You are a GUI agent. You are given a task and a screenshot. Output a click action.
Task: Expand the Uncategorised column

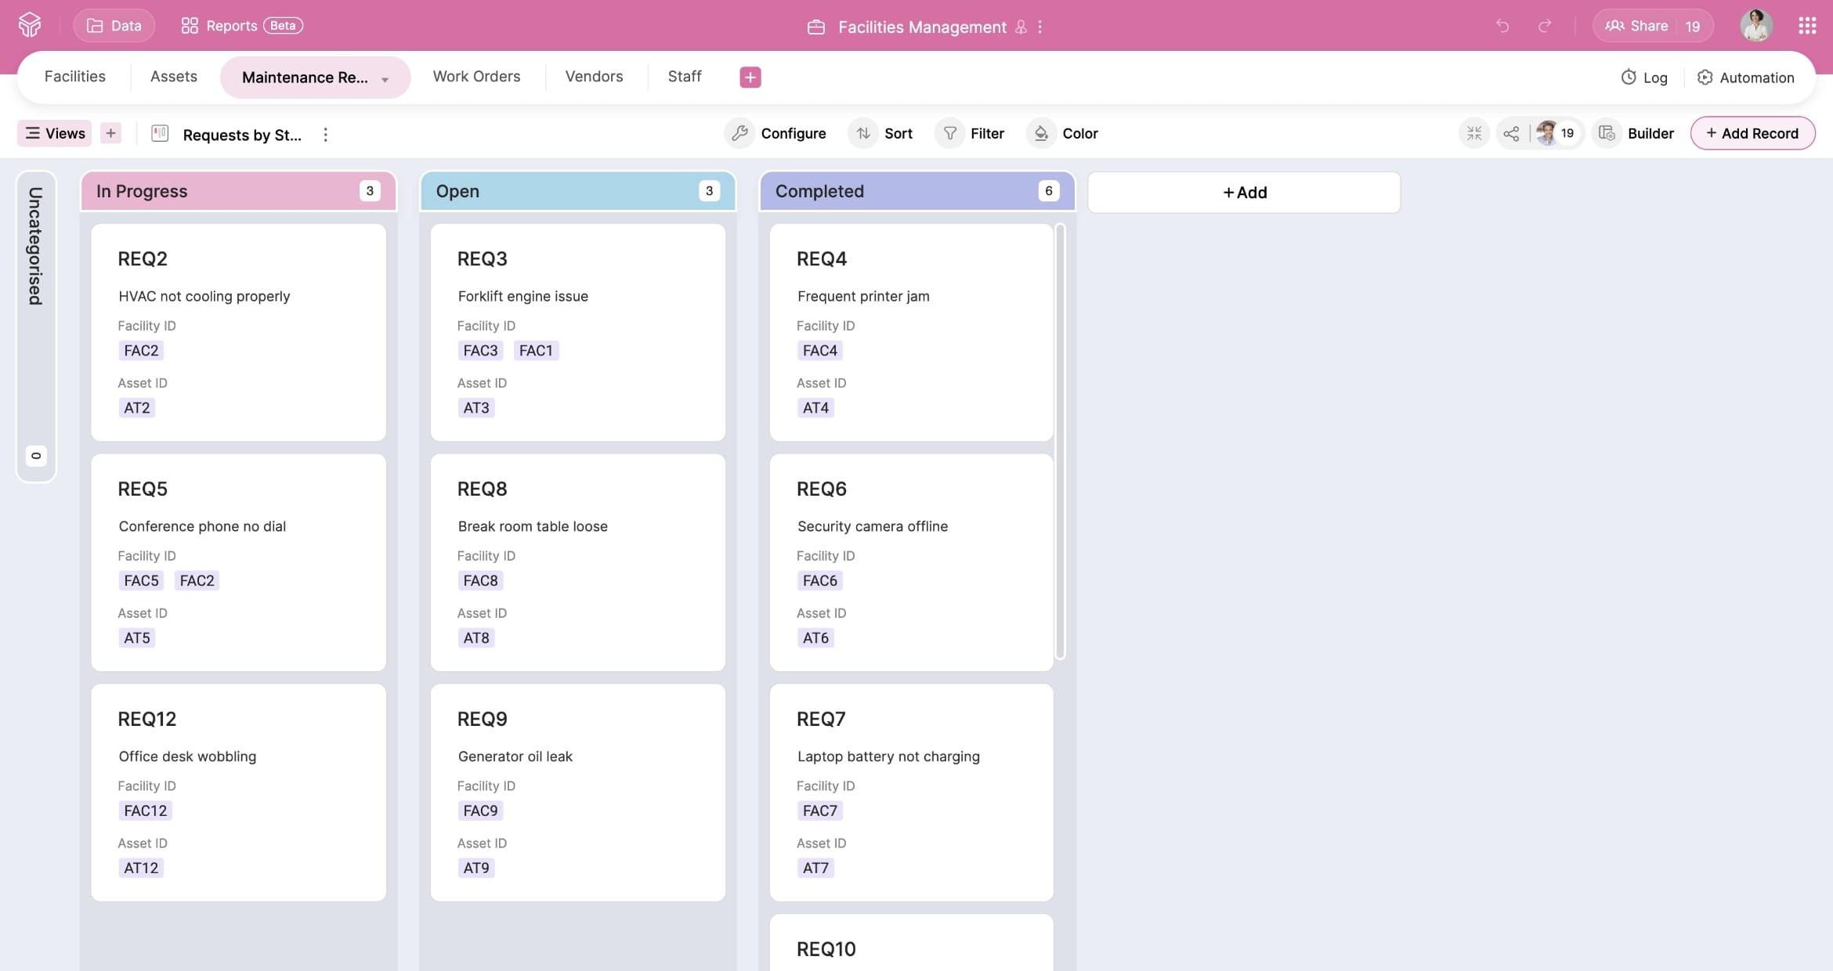coord(36,325)
